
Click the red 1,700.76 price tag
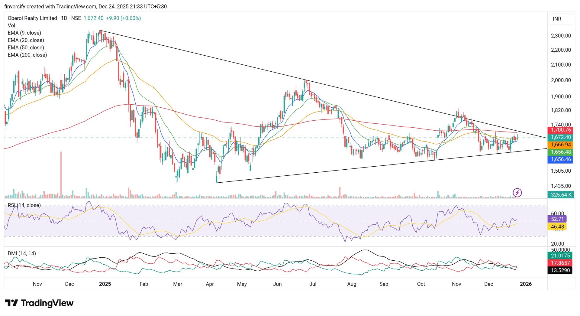[x=560, y=130]
